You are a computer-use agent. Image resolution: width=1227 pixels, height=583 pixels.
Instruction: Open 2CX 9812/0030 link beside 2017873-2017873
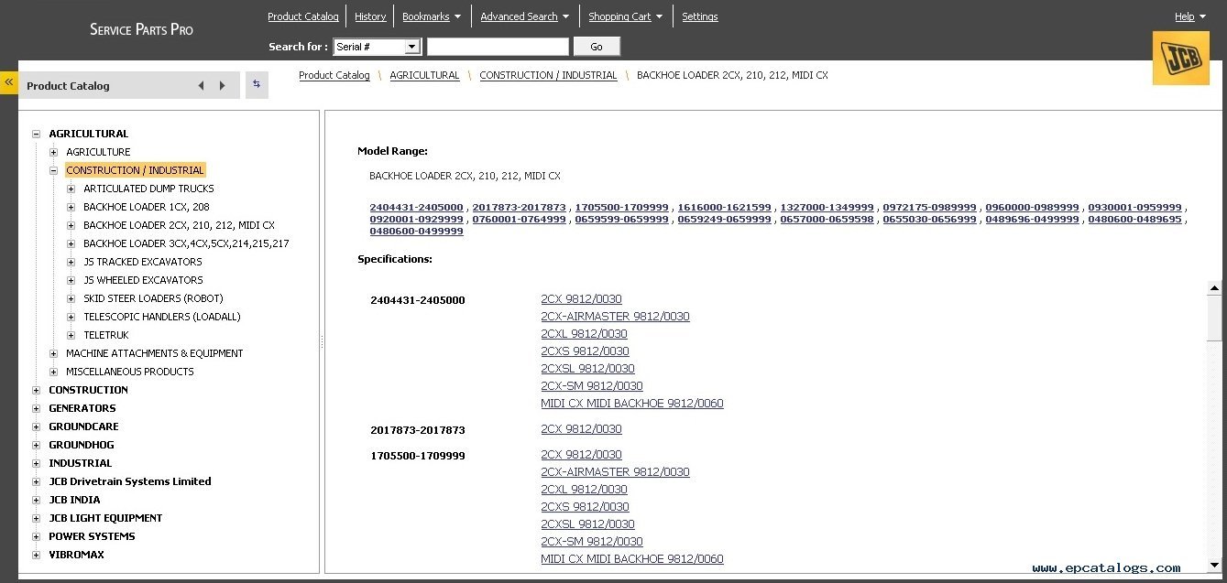click(581, 429)
